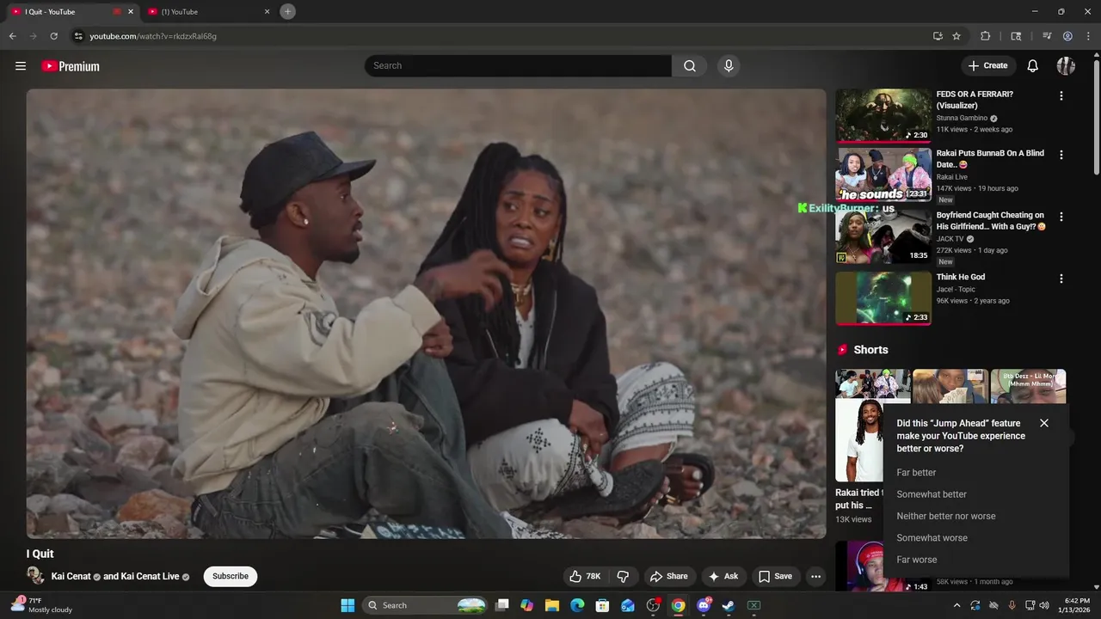1101x619 pixels.
Task: Open options for FEDS OR A FERRARI video
Action: tap(1061, 95)
